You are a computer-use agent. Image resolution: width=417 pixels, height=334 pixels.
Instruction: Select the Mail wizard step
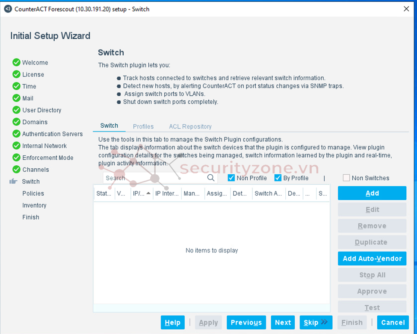click(x=28, y=98)
